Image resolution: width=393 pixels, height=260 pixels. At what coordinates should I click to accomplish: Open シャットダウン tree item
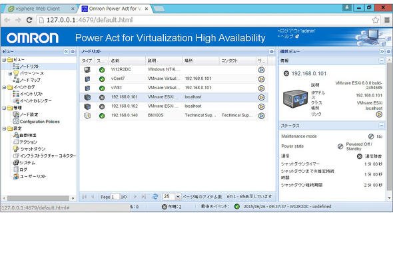coord(33,149)
